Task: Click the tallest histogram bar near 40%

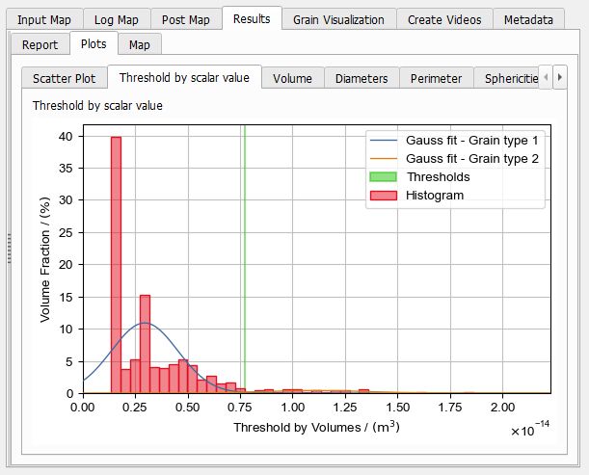Action: (x=116, y=265)
